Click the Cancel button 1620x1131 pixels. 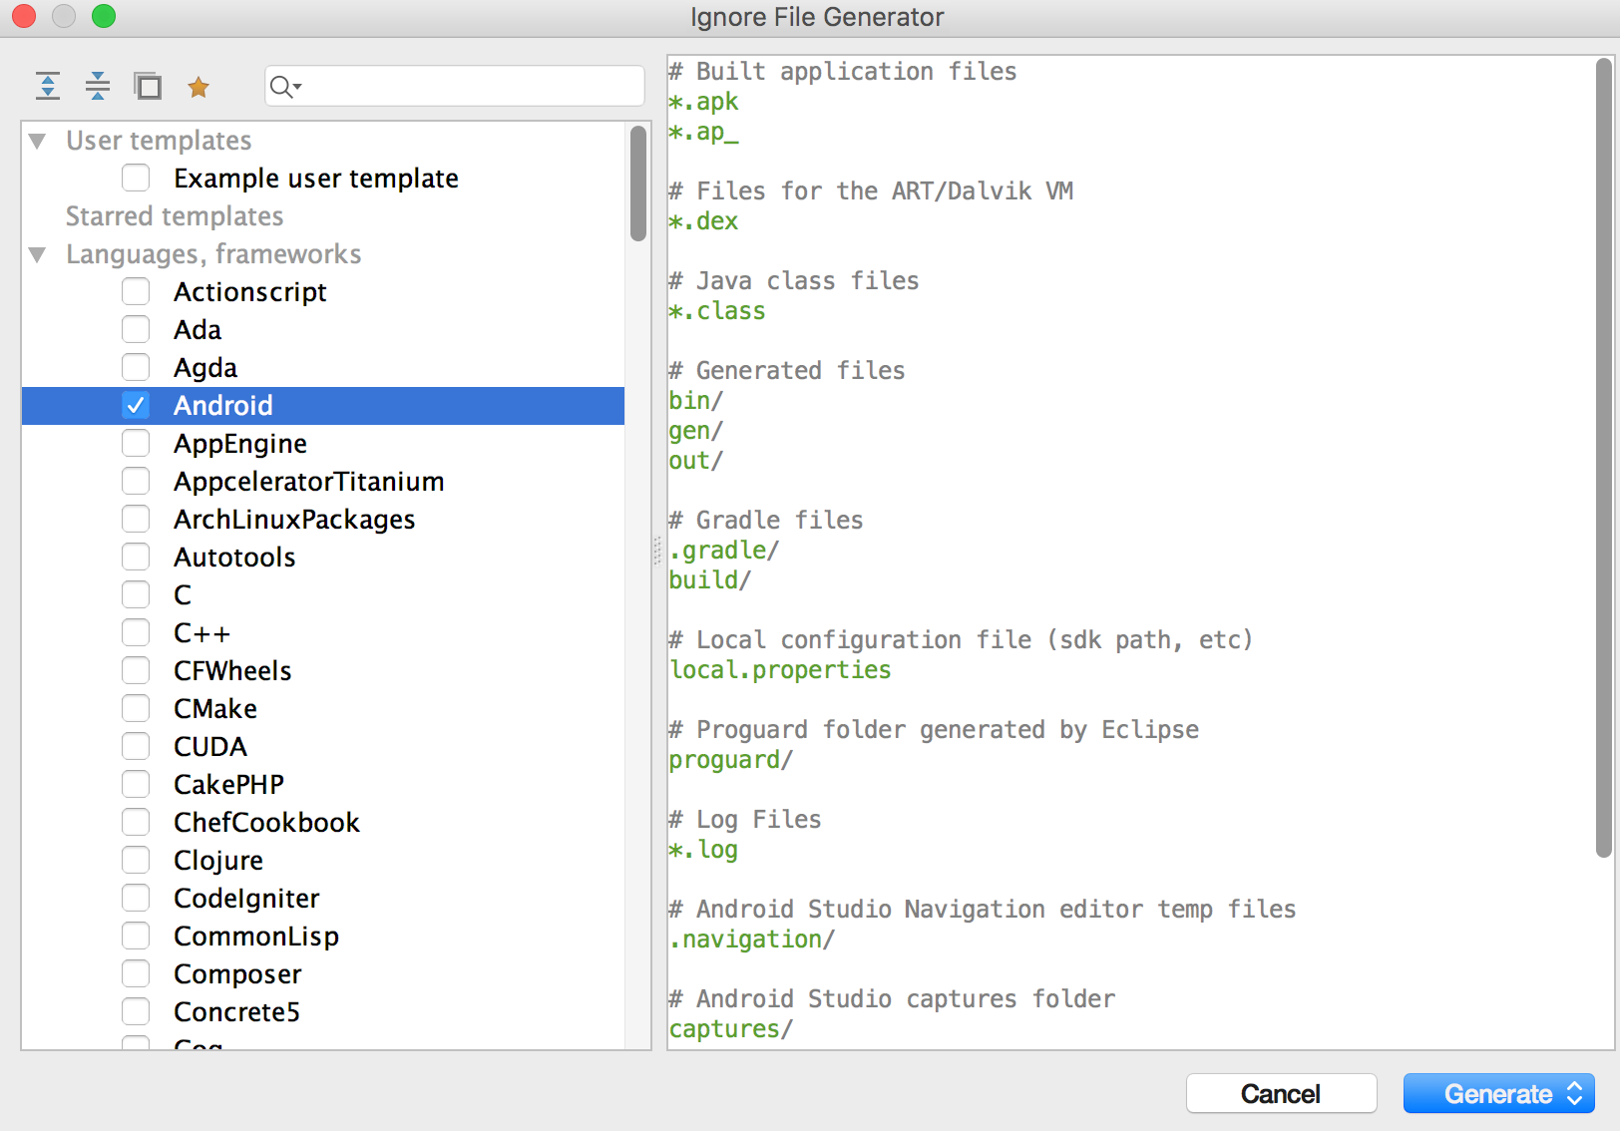tap(1281, 1093)
